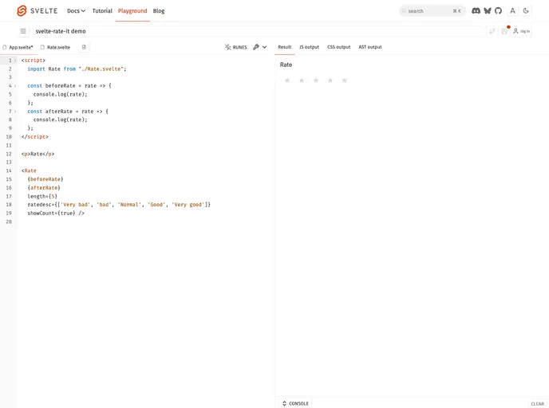Open the hamburger menu in the project bar

23,31
